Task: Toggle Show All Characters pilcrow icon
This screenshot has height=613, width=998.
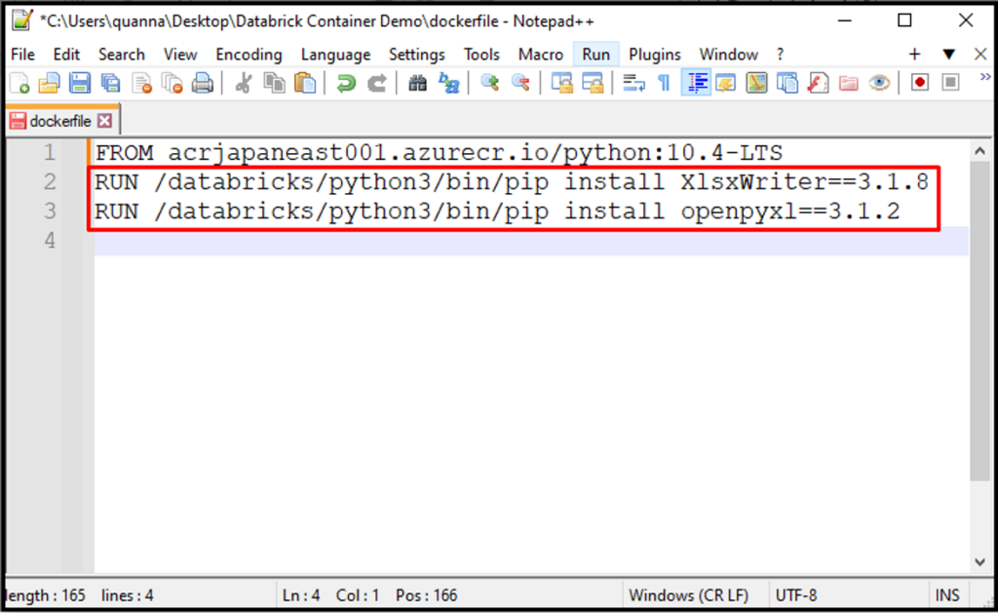Action: click(x=664, y=84)
